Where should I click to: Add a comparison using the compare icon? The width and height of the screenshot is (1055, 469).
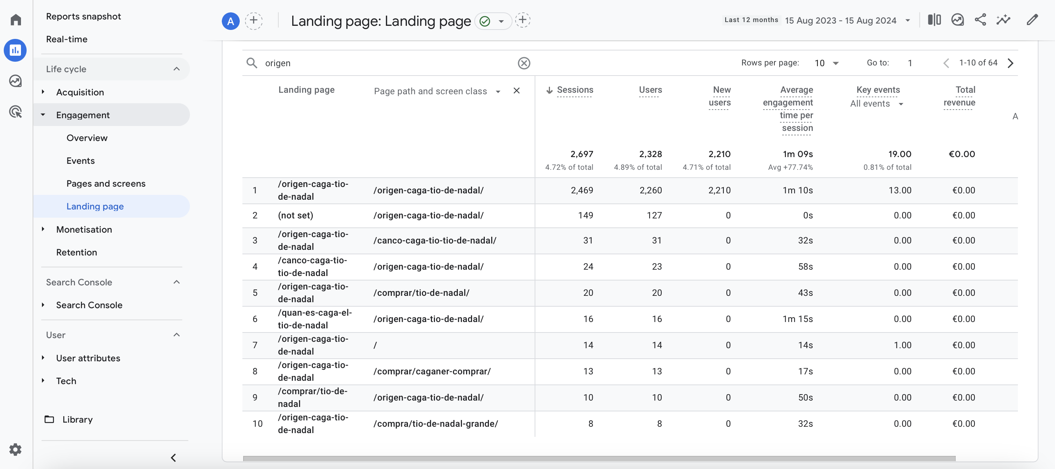pos(934,19)
